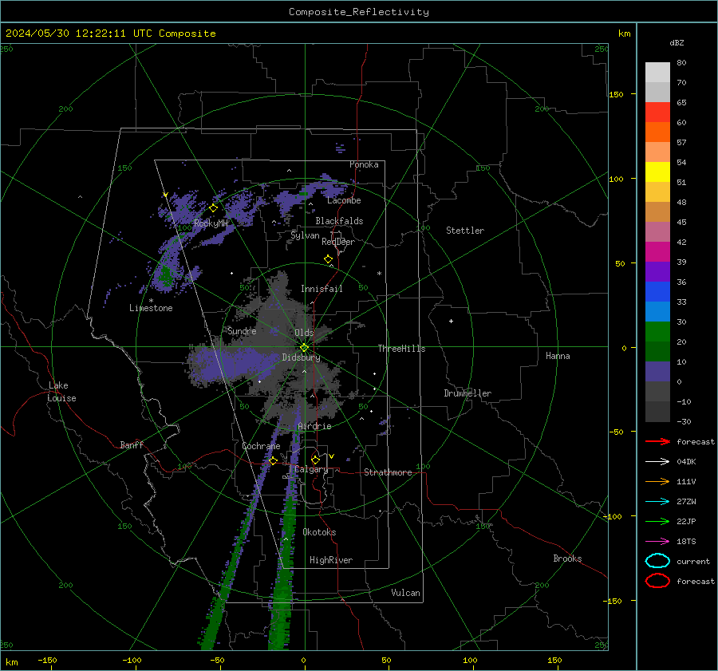Click the magenta swatch between 42 and 39
The height and width of the screenshot is (671, 718).
coord(657,252)
